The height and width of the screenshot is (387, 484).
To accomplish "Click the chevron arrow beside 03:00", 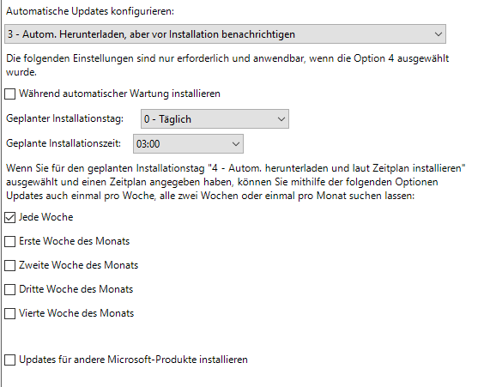I will click(235, 144).
